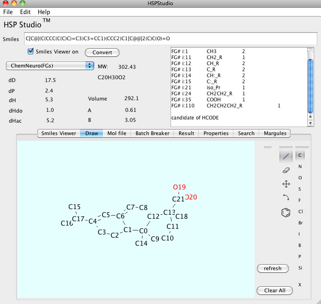Toggle Smiles Viewer on checkbox
Image resolution: width=321 pixels, height=304 pixels.
pyautogui.click(x=31, y=51)
